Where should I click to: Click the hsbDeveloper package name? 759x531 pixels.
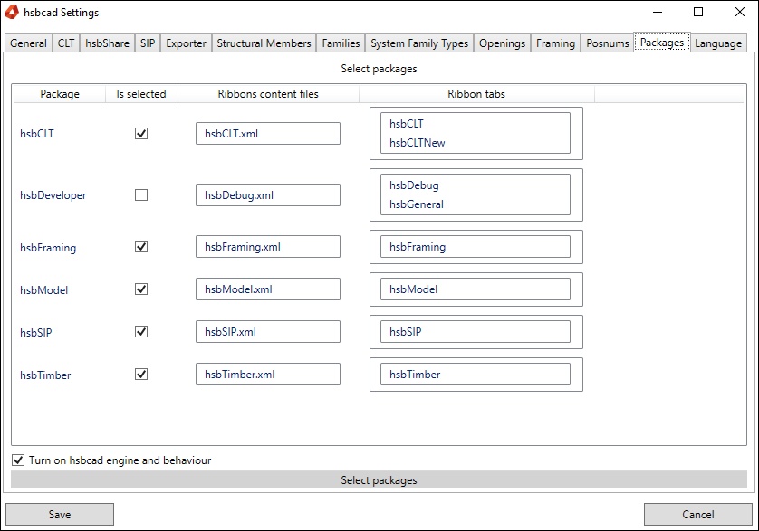pyautogui.click(x=53, y=194)
